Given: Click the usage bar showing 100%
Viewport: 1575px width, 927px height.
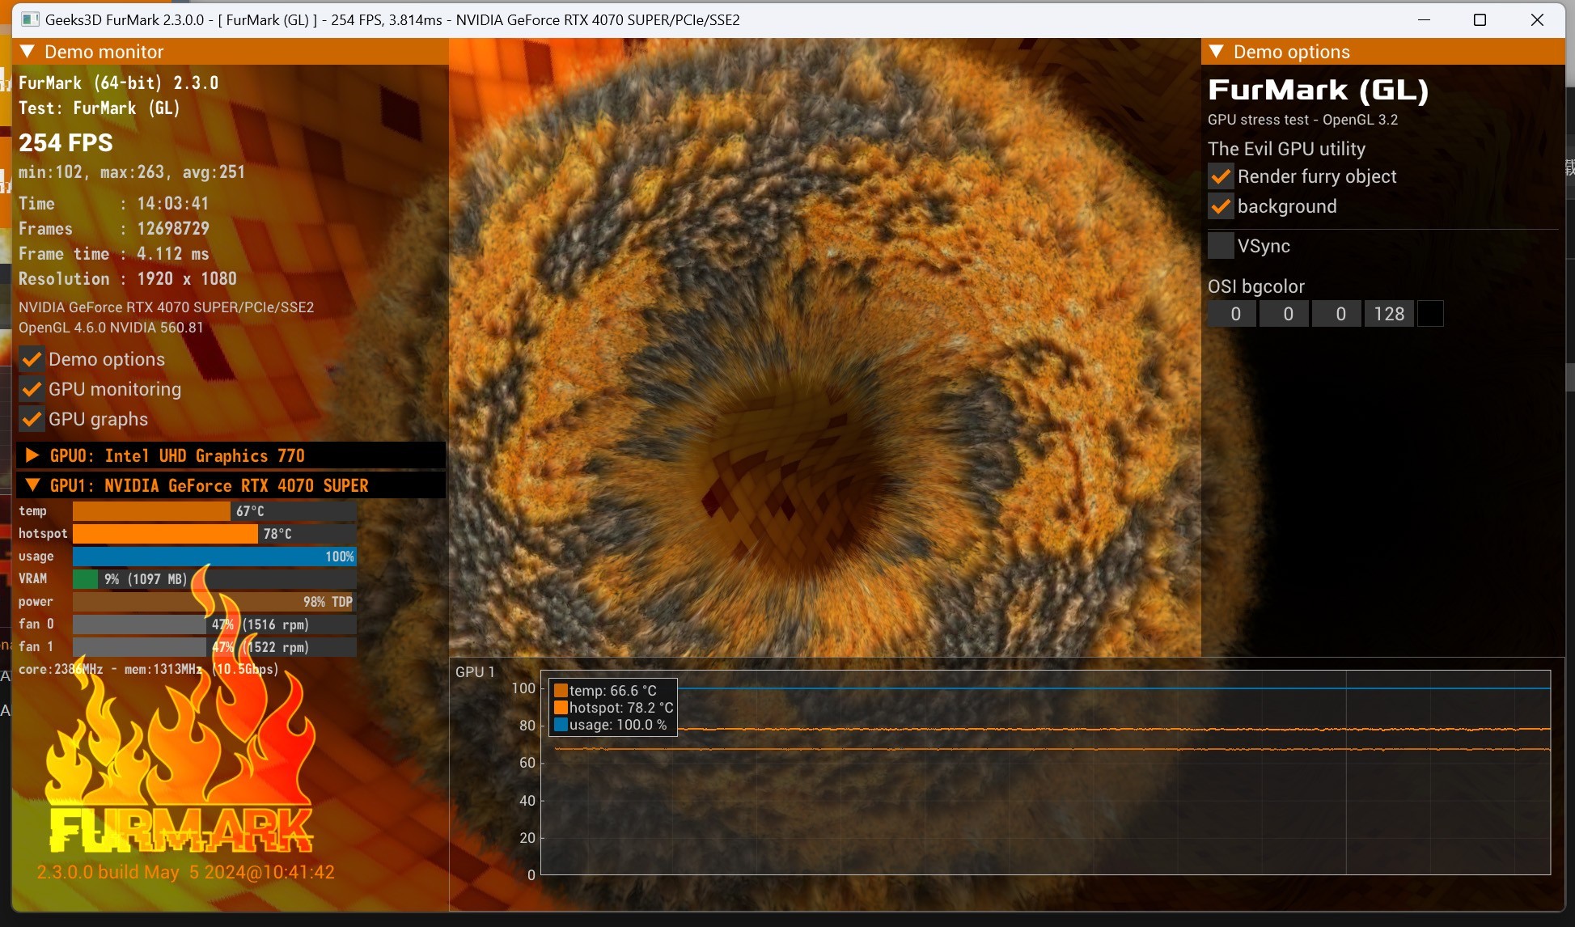Looking at the screenshot, I should click(x=214, y=557).
